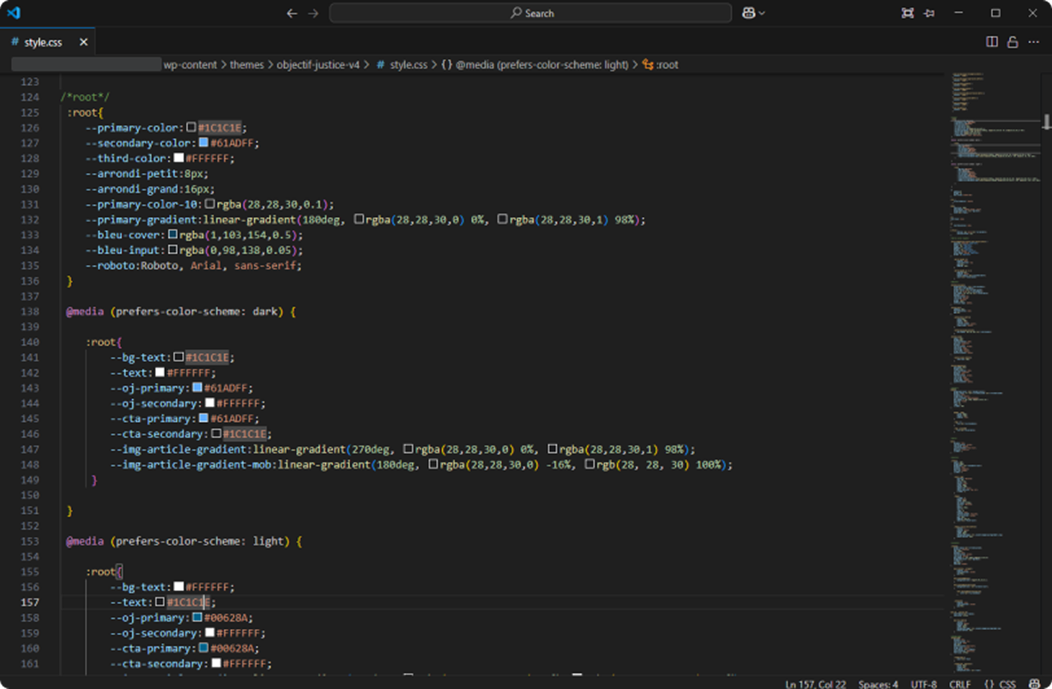Toggle the color box on --bg-text line 141
The width and height of the screenshot is (1052, 689).
click(x=179, y=357)
